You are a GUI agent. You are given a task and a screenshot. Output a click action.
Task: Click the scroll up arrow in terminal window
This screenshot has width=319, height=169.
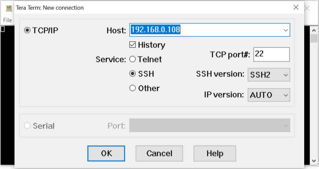coord(314,31)
